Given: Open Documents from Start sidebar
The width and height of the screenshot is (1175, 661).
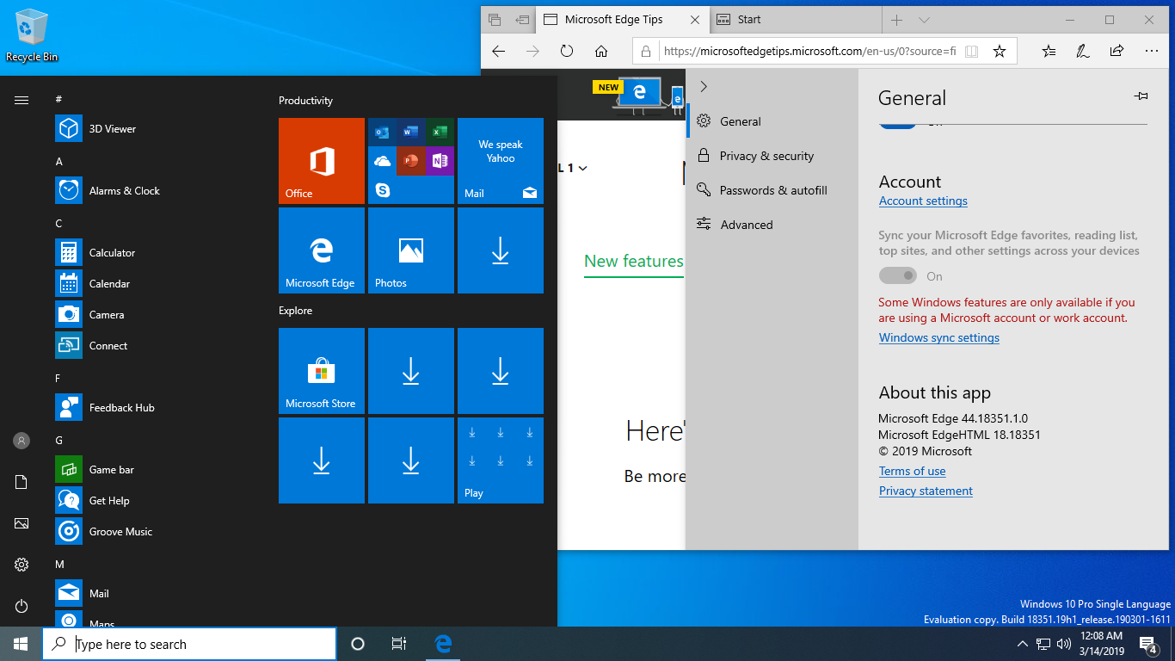Looking at the screenshot, I should coord(22,482).
